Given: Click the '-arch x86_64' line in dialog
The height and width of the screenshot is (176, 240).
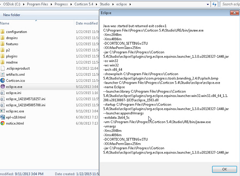Looking at the screenshot, I should click(x=113, y=70).
